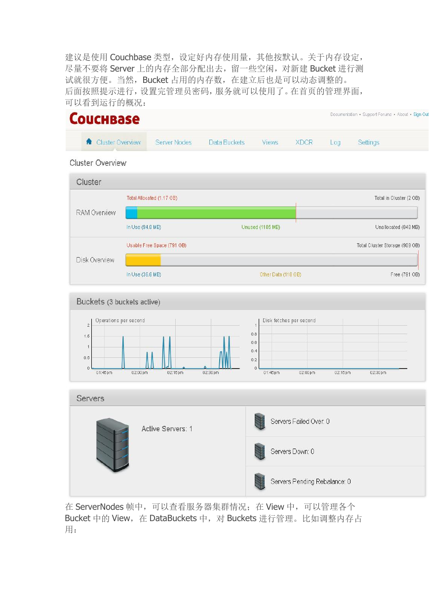This screenshot has height=606, width=429.
Task: Click the Unused RAM text label under the bar
Action: coord(261,227)
